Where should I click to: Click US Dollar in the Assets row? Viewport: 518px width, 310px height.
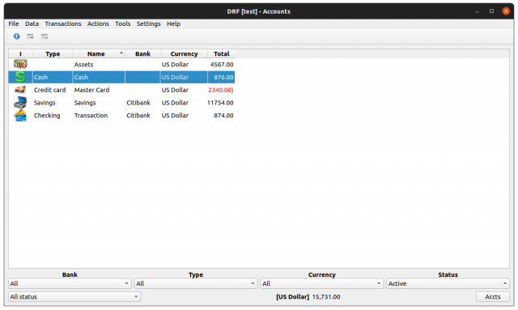click(x=175, y=65)
